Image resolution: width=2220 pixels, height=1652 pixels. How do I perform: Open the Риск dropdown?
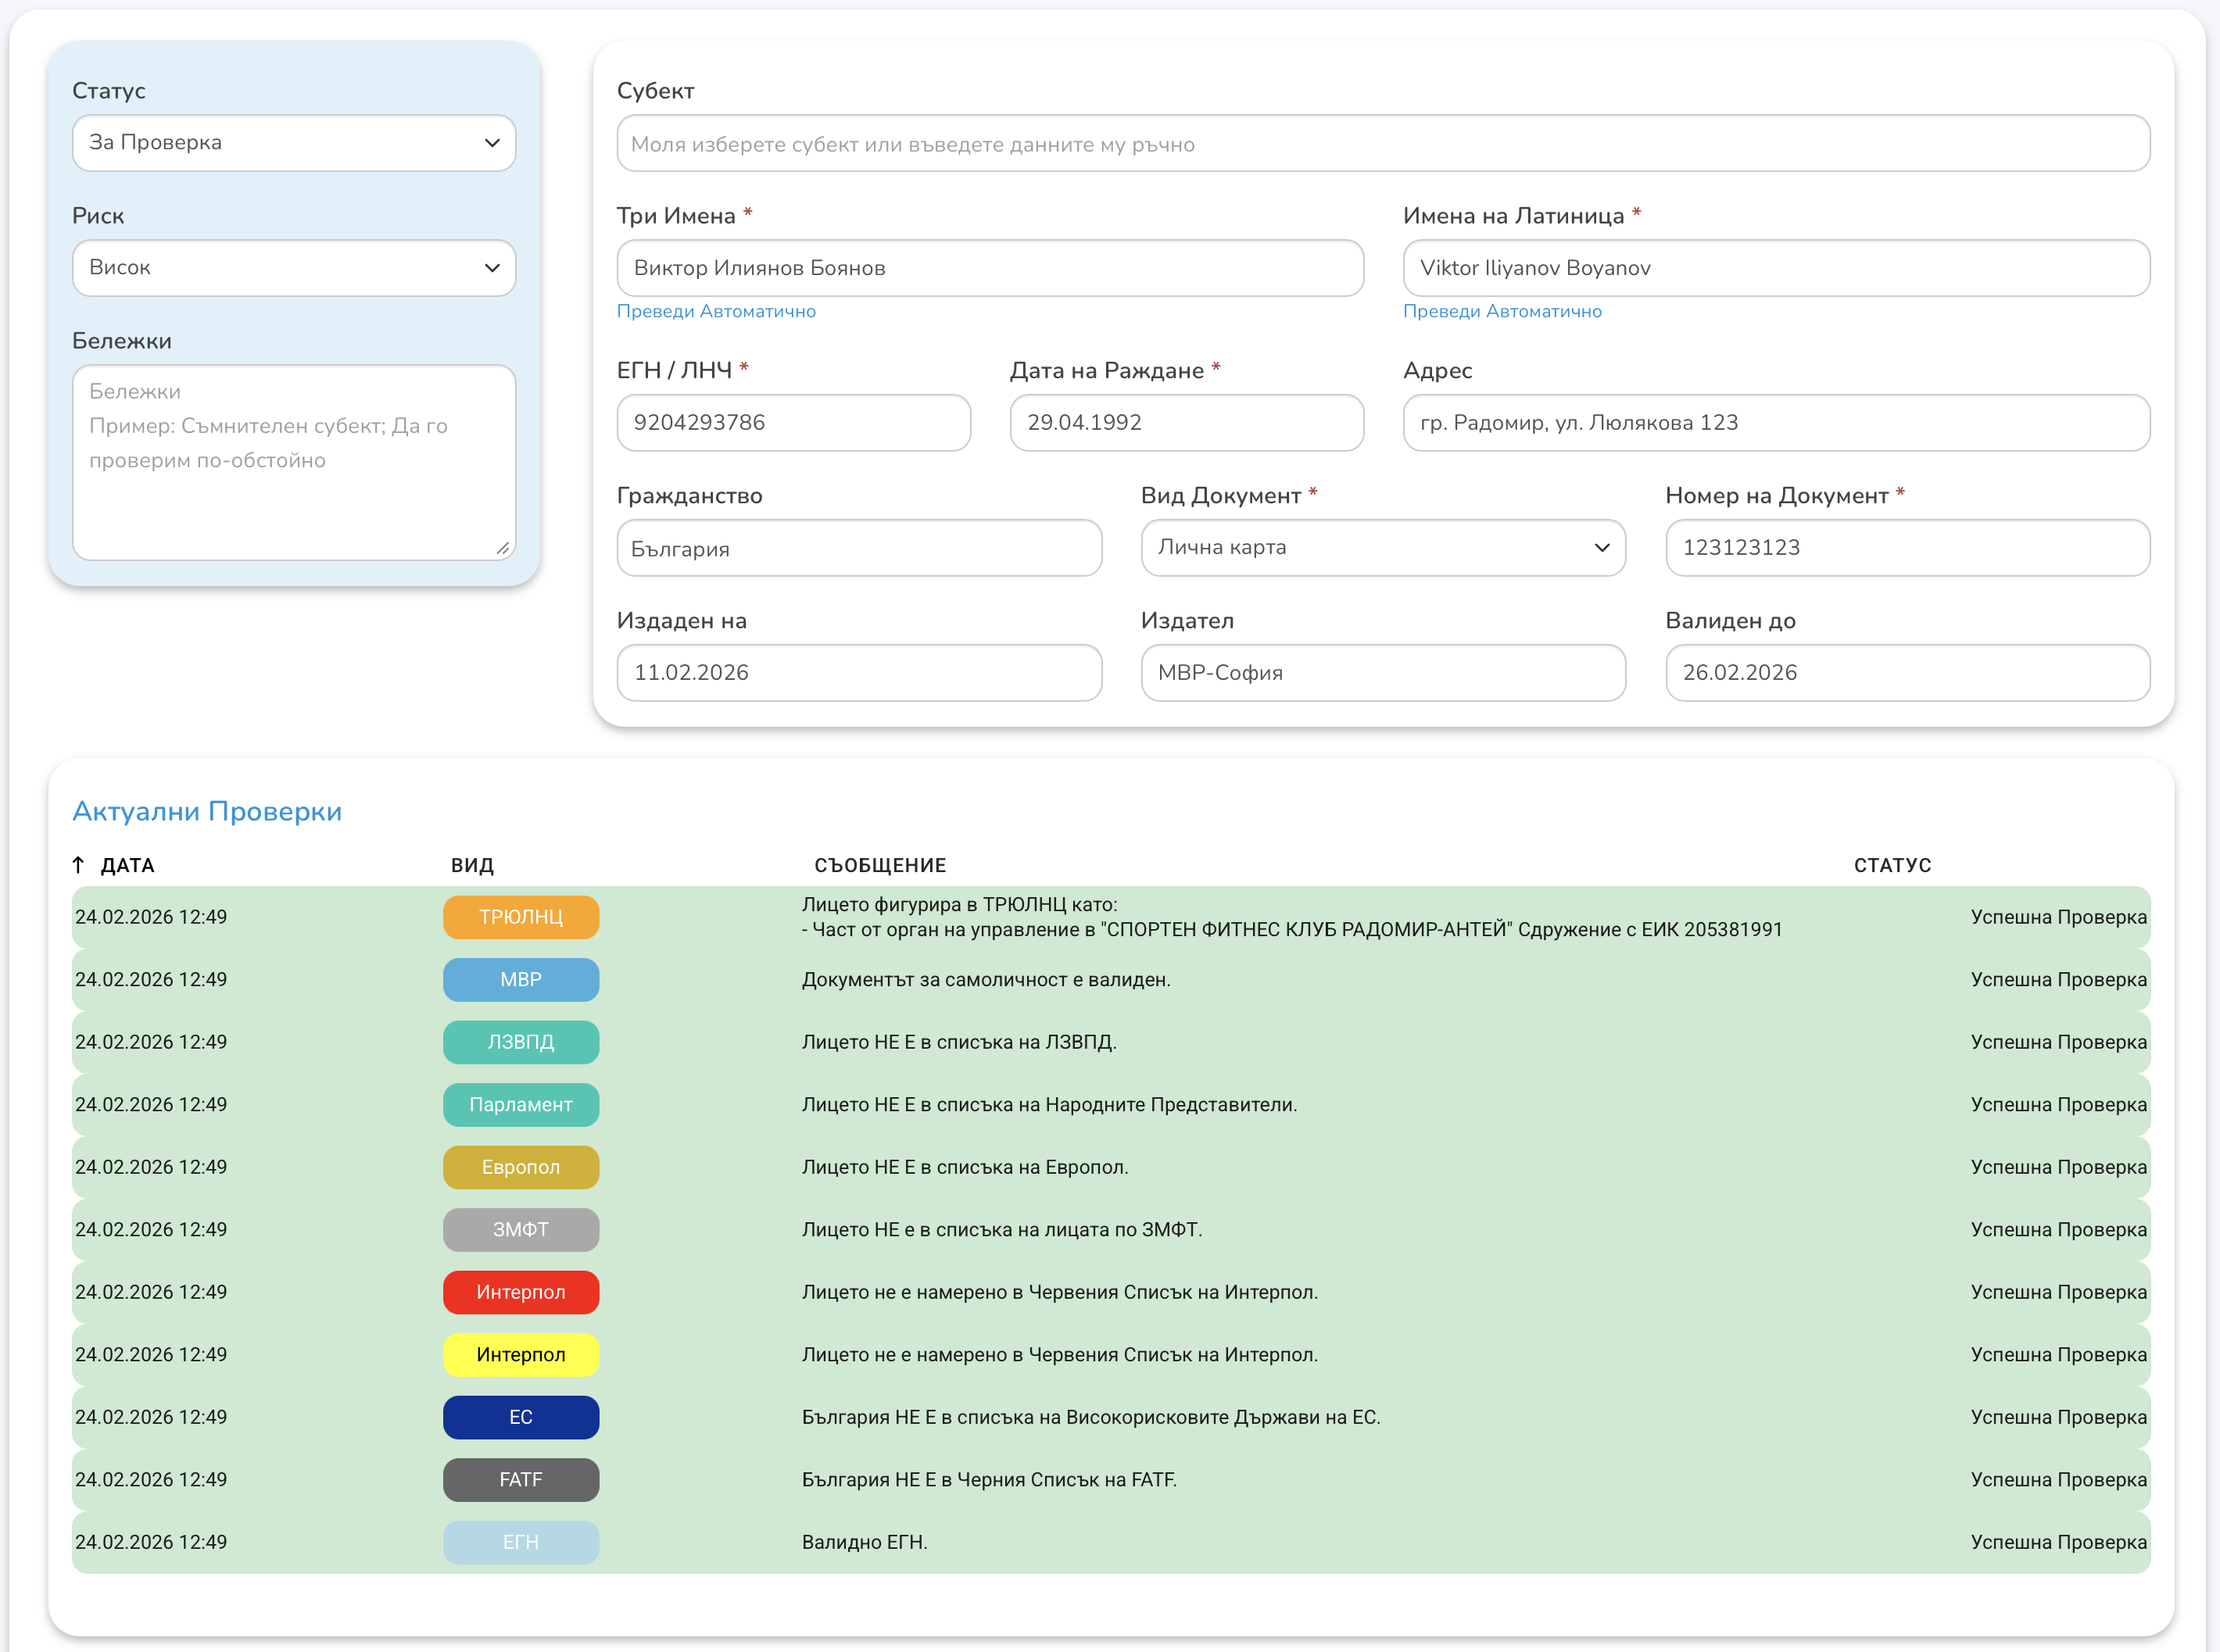tap(294, 268)
